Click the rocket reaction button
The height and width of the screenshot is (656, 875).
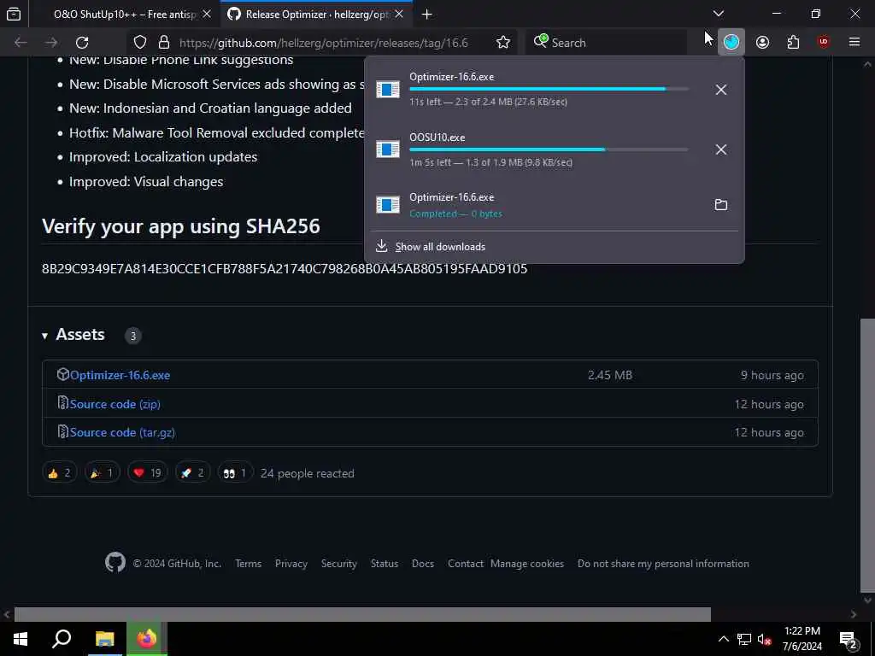point(192,473)
